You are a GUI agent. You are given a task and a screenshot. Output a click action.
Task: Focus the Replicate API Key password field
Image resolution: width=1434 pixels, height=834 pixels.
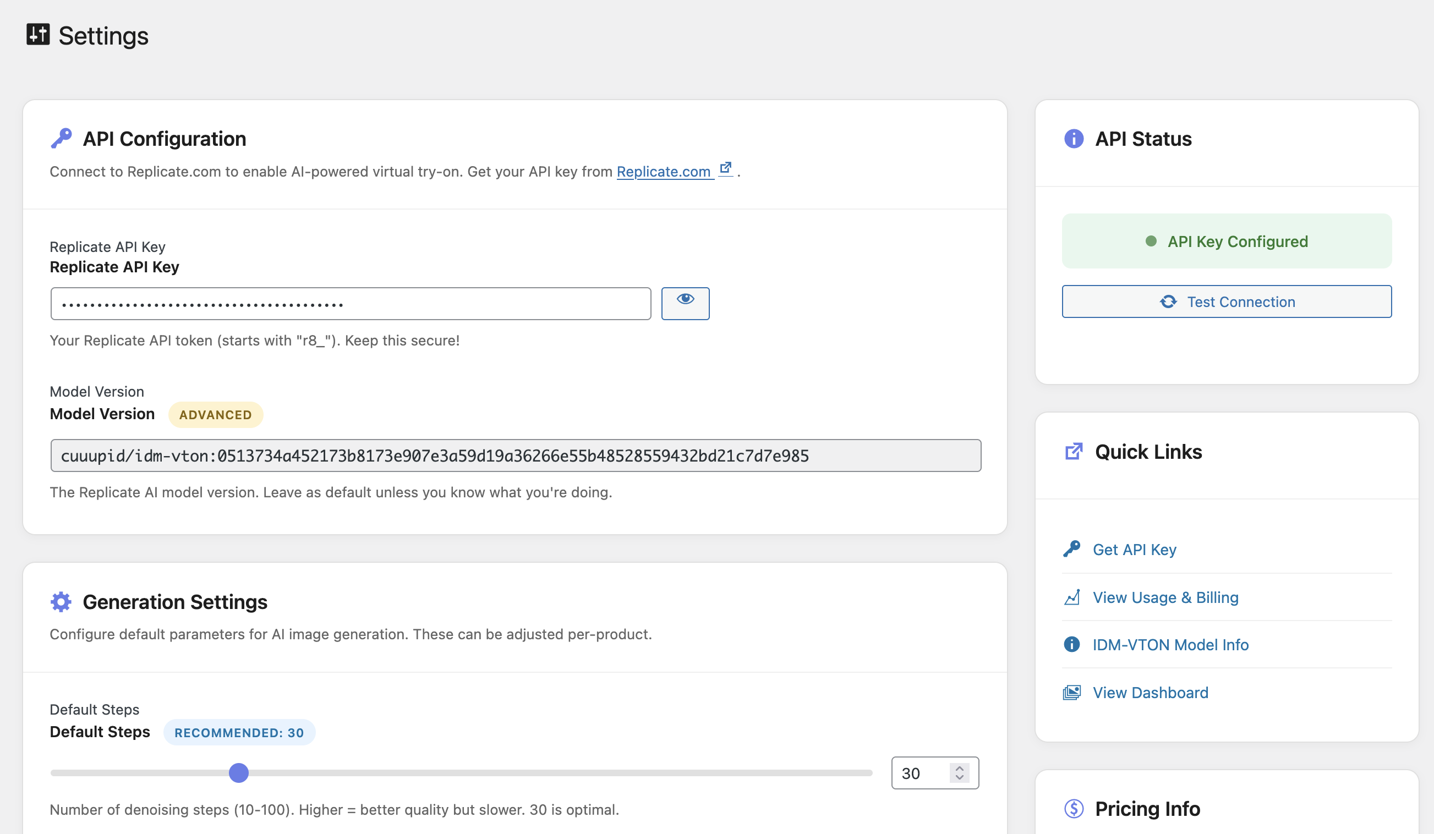pos(351,303)
